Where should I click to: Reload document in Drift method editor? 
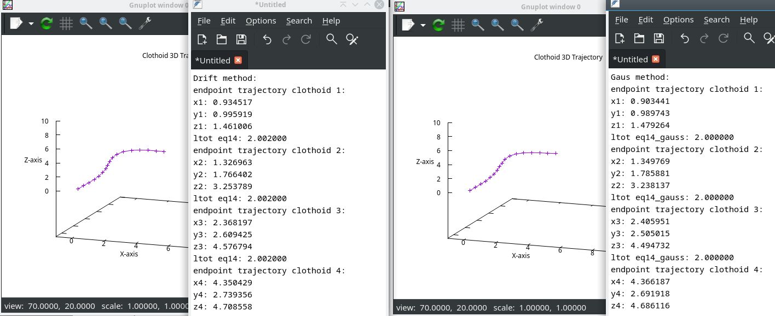point(306,39)
